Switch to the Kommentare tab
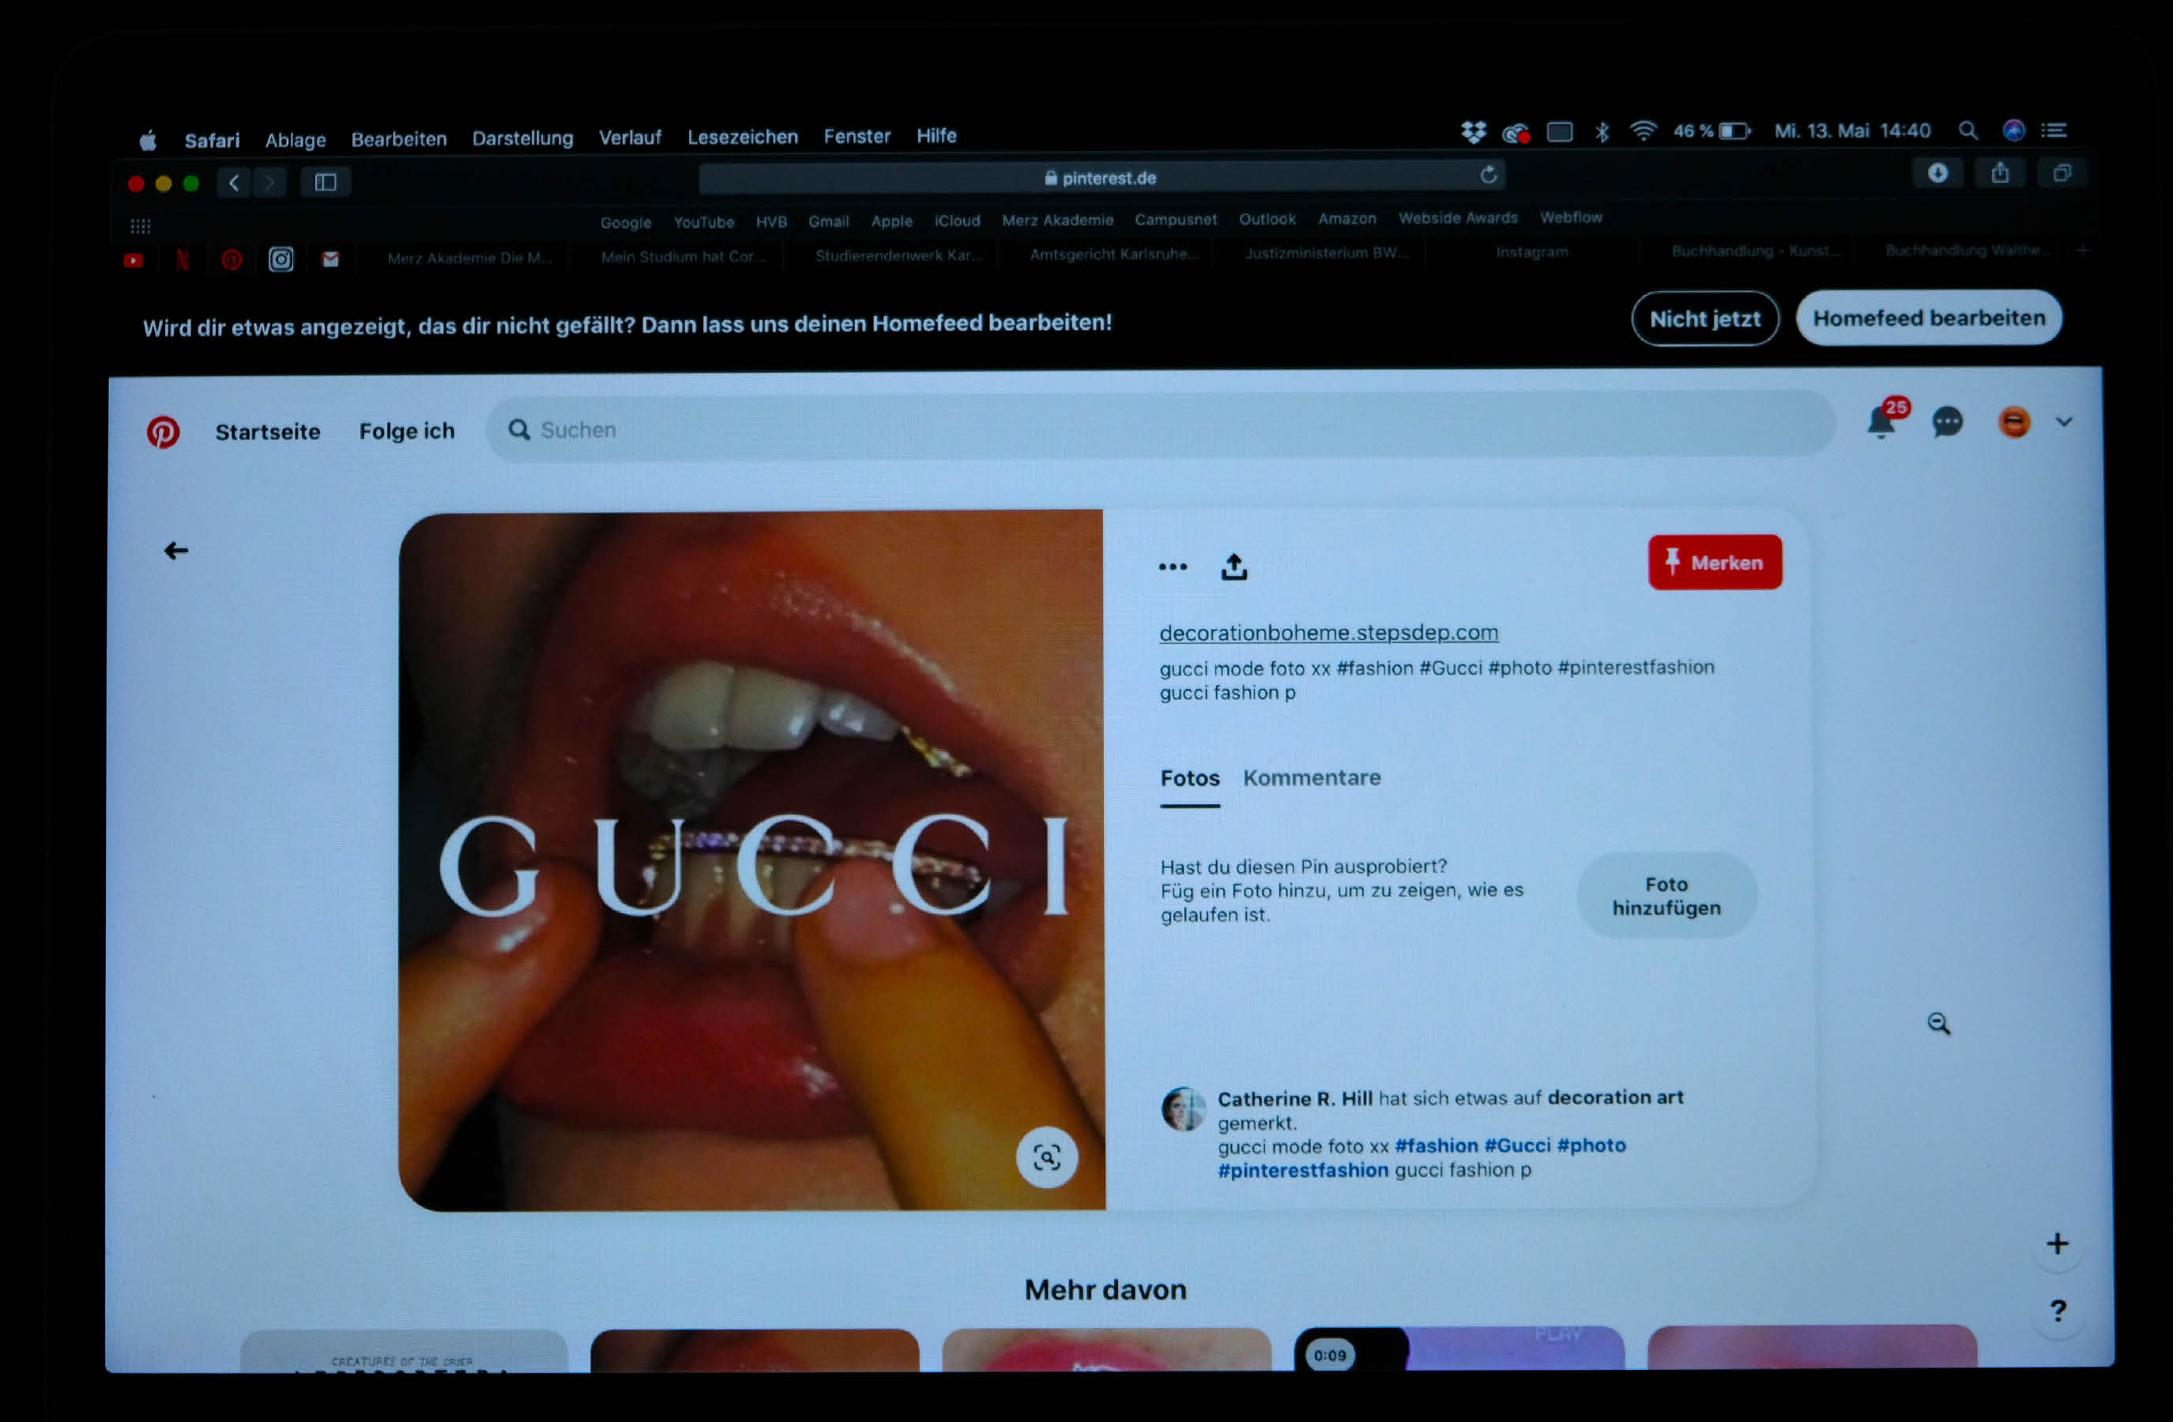The width and height of the screenshot is (2173, 1422). coord(1311,777)
